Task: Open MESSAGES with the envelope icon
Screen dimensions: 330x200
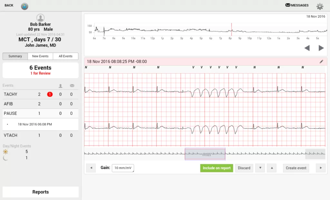Action: (x=297, y=5)
